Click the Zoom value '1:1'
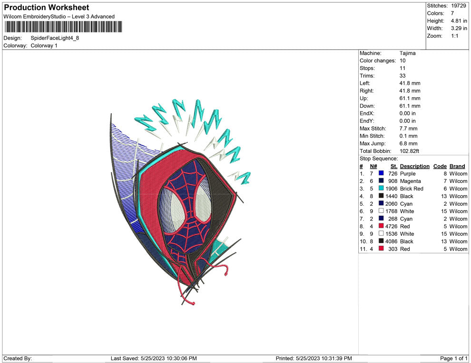The image size is (471, 363). (454, 36)
